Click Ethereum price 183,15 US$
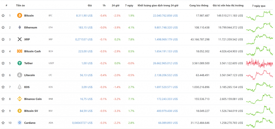The image size is (275, 129). point(85,27)
